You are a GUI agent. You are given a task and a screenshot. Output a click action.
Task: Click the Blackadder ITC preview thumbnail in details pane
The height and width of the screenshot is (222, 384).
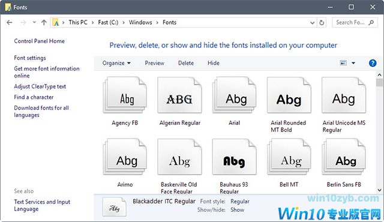click(115, 207)
